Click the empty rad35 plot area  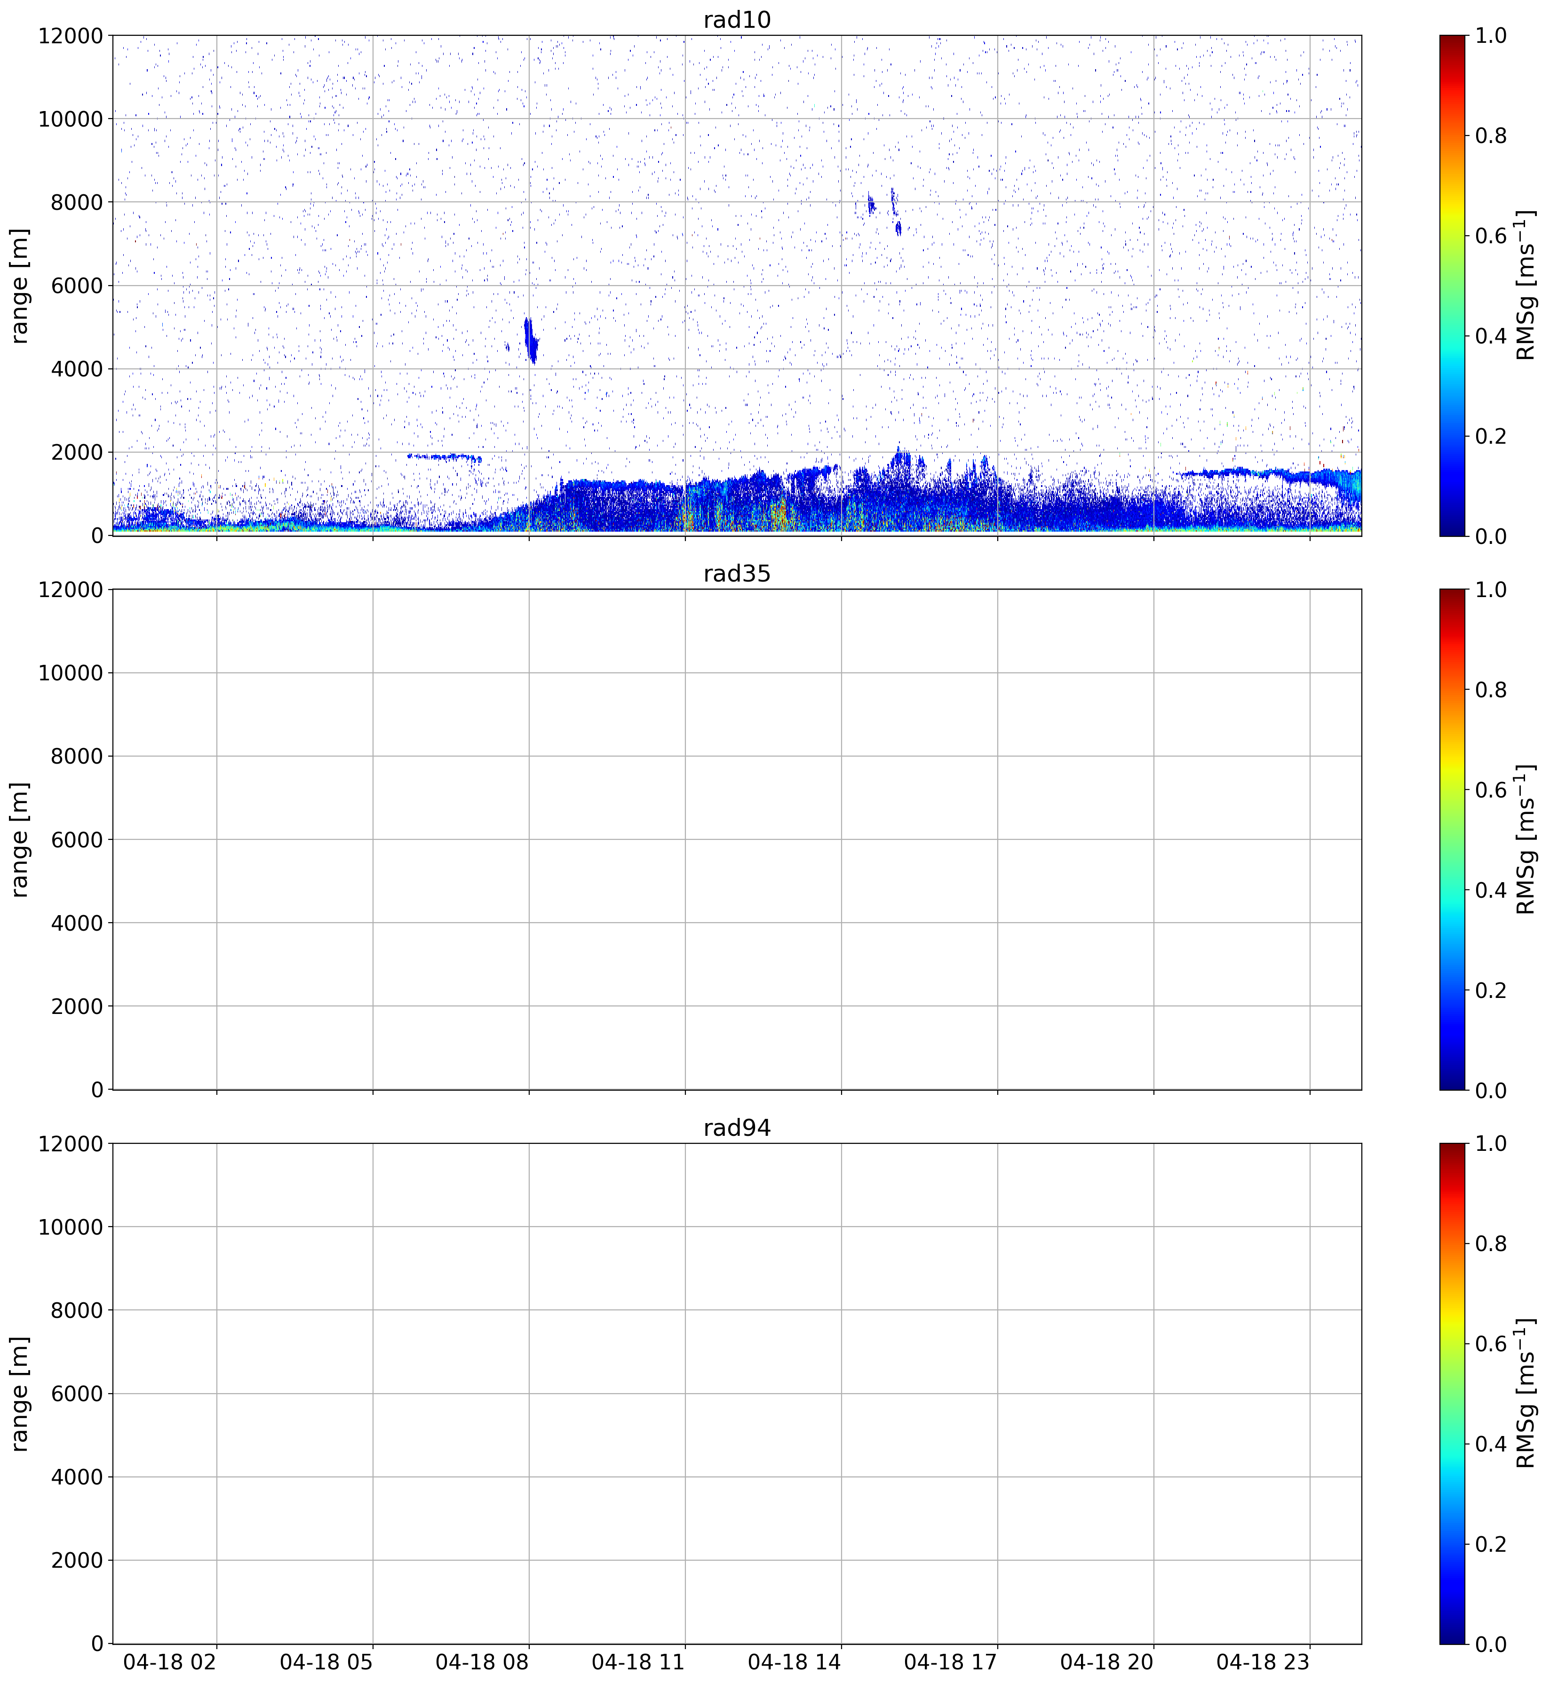tap(737, 840)
